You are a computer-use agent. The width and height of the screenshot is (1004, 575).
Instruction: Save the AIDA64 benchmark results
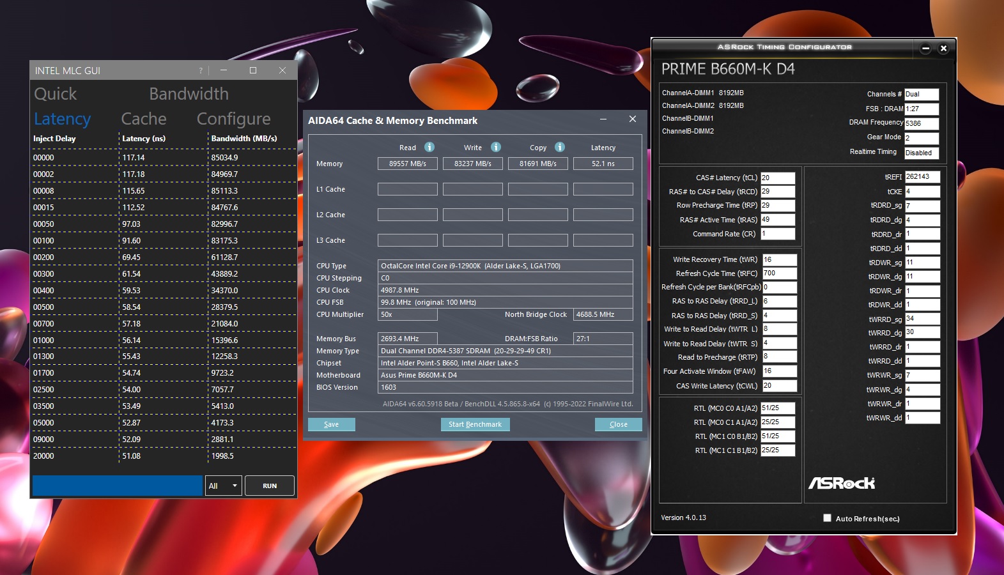tap(331, 424)
